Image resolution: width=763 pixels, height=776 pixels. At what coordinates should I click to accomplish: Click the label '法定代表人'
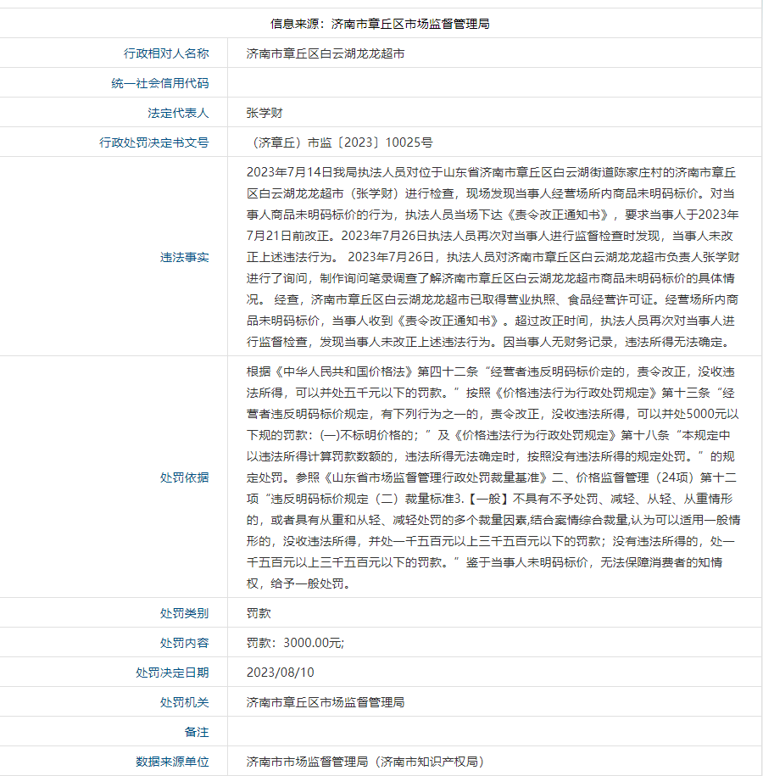(178, 113)
